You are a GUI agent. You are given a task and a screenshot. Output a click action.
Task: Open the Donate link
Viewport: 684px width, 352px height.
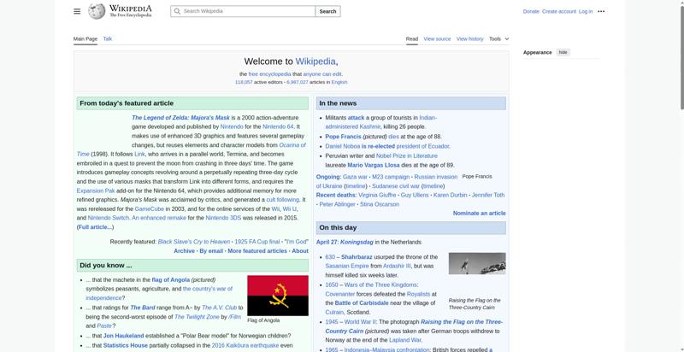click(531, 11)
